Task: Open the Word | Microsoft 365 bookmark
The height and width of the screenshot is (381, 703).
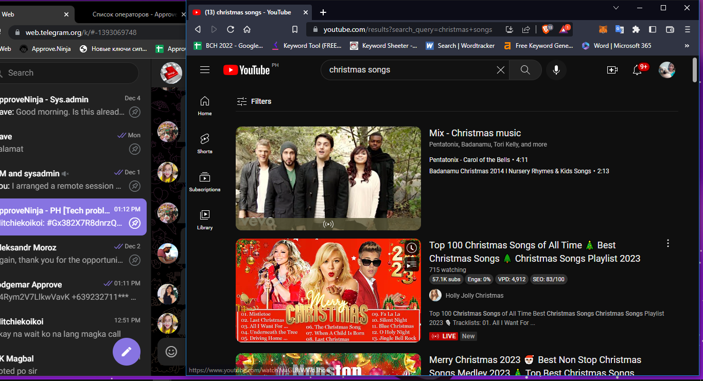Action: click(616, 46)
